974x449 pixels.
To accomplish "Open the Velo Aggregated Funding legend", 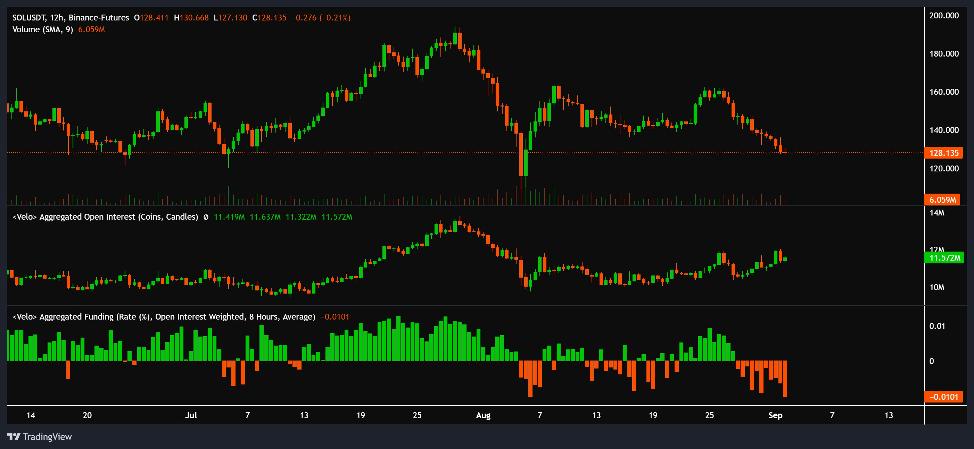I will [x=164, y=317].
